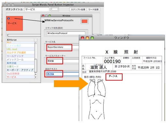Viewport: 166px width, 123px height.
Task: Click the script list scroll-up arrow
Action: pos(36,74)
